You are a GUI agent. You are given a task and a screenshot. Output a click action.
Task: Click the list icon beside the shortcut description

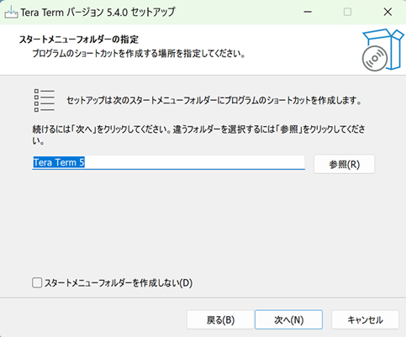click(45, 101)
